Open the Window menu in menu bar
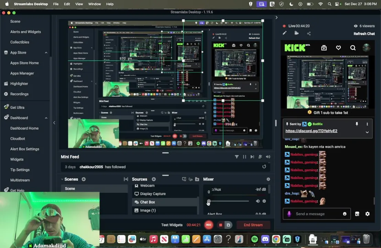The image size is (381, 248). 95,4
